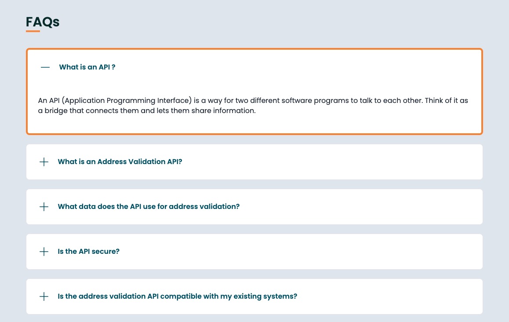Click the answer line starting 'a bridge that connects'
Screen dimensions: 509x322
tap(147, 110)
